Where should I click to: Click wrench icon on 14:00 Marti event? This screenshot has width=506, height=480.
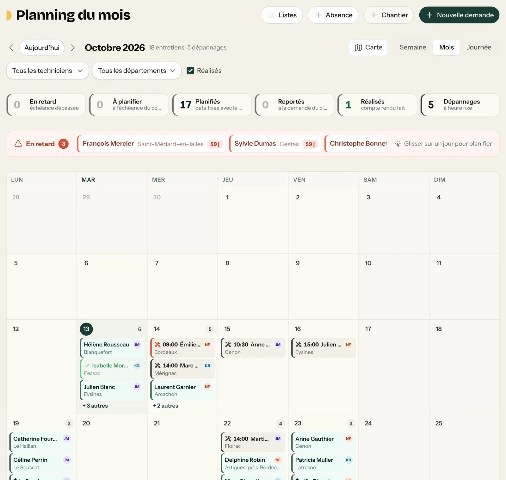tap(228, 439)
